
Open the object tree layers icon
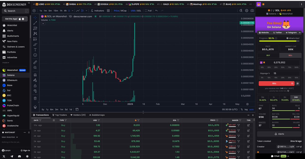[35, 107]
